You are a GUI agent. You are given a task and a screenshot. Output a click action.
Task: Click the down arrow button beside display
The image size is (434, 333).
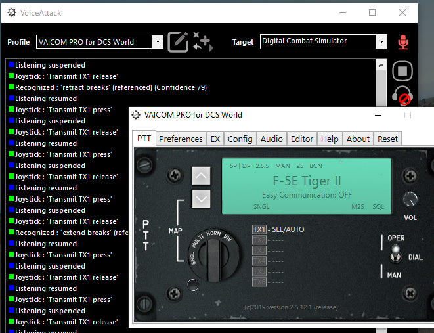[201, 199]
